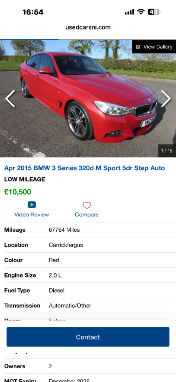Tap the red BMW main photo

coord(88,98)
